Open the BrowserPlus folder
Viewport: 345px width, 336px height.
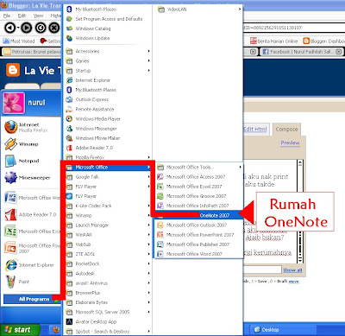[108, 293]
